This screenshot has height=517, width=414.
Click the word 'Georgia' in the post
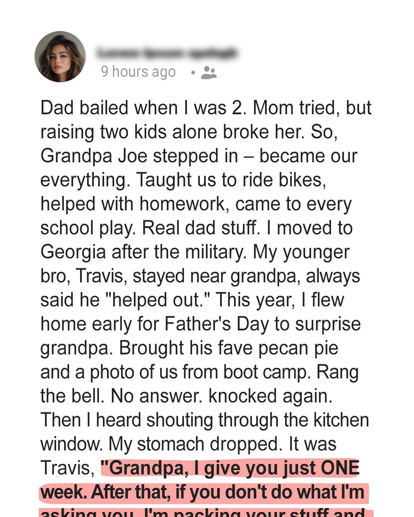coord(73,252)
